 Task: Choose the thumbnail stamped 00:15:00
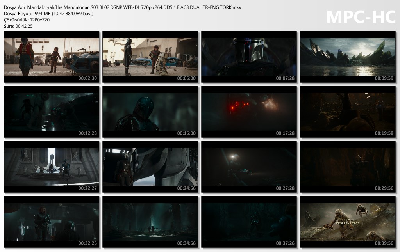pos(150,112)
